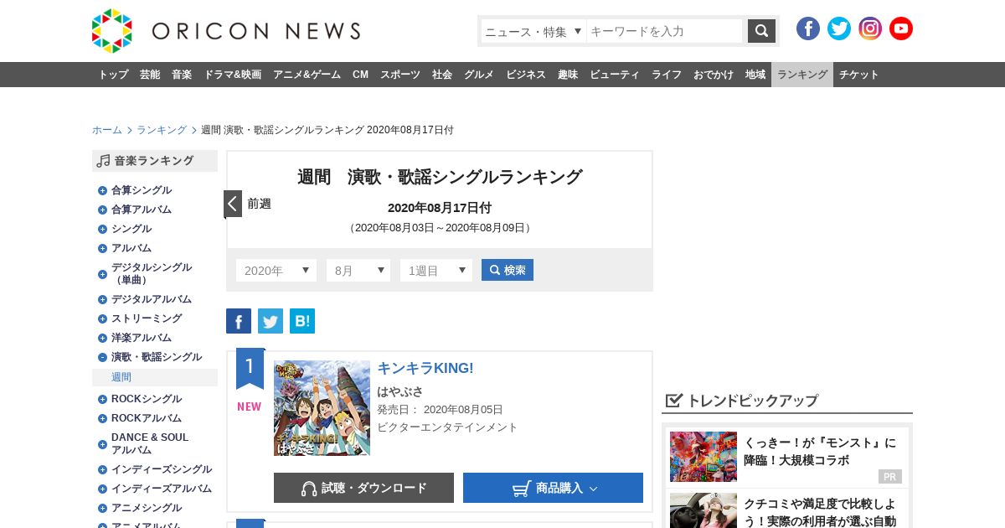Viewport: 1005px width, 528px height.
Task: Open Oricon YouTube icon in header
Action: point(901,28)
